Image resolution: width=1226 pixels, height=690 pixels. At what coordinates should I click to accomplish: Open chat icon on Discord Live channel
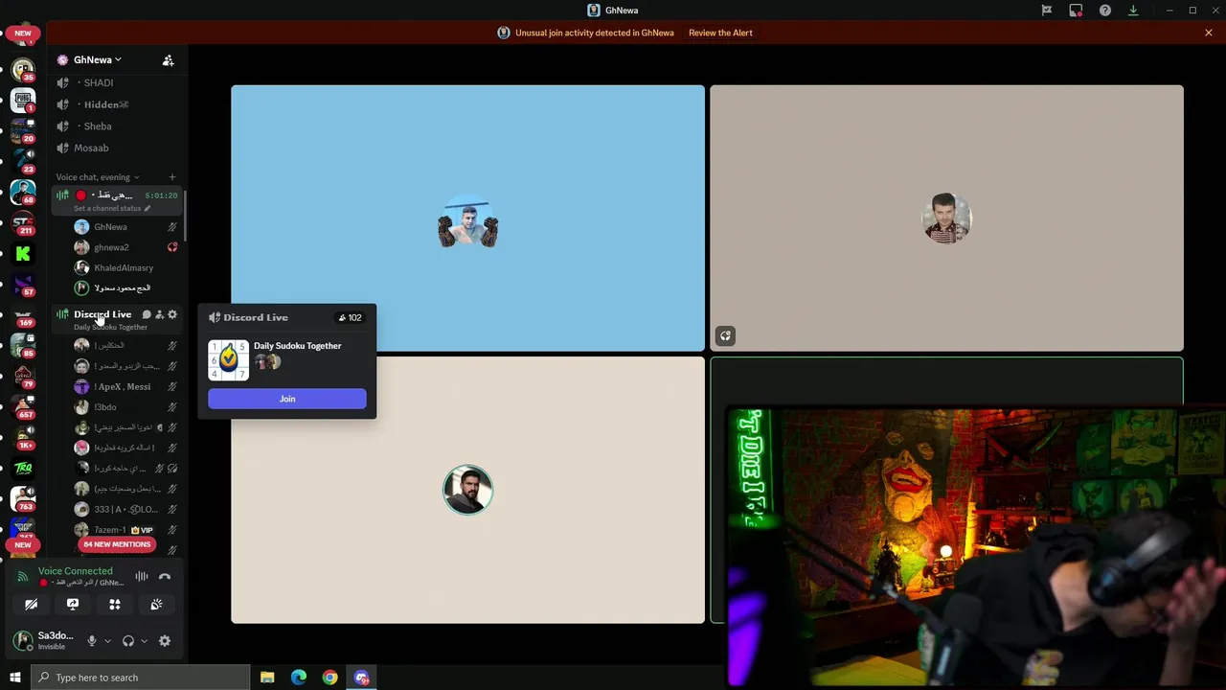click(x=147, y=314)
